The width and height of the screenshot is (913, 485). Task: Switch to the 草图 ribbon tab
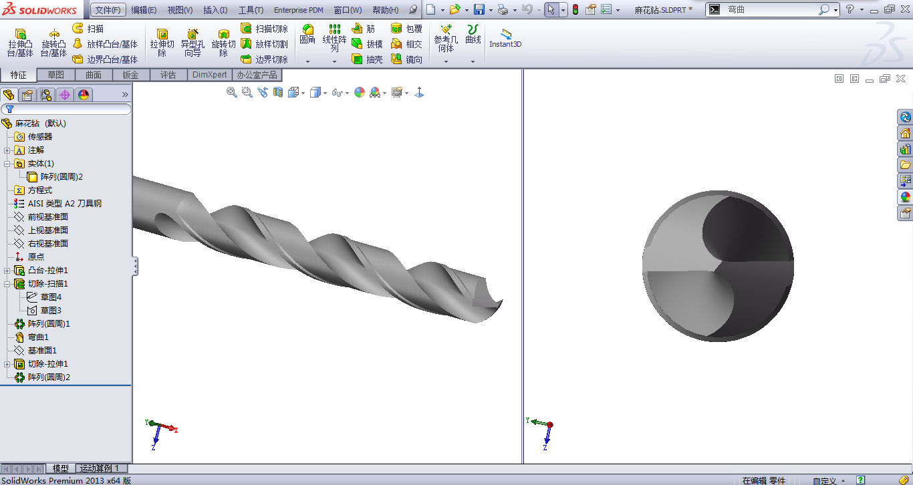pos(55,75)
